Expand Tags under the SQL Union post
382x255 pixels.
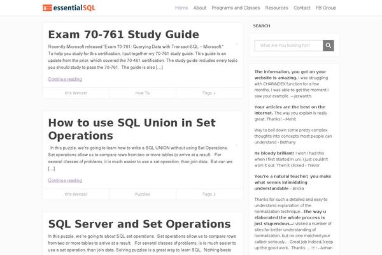(209, 194)
